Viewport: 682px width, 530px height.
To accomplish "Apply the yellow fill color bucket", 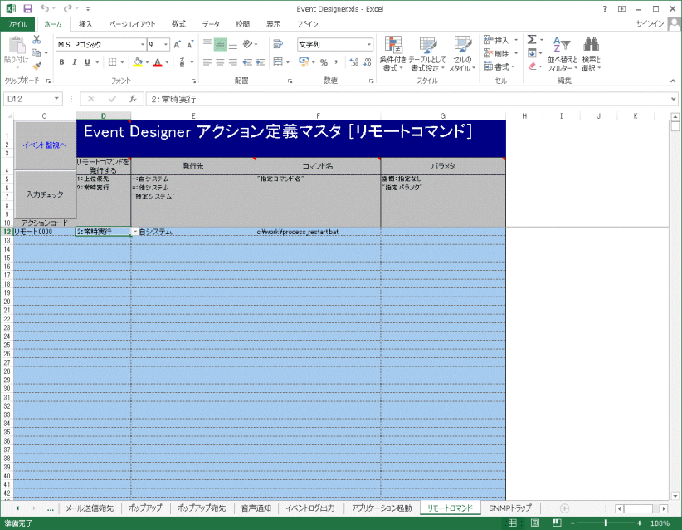I will (138, 62).
